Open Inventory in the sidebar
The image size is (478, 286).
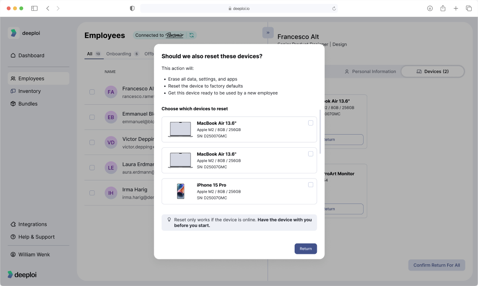point(39,91)
